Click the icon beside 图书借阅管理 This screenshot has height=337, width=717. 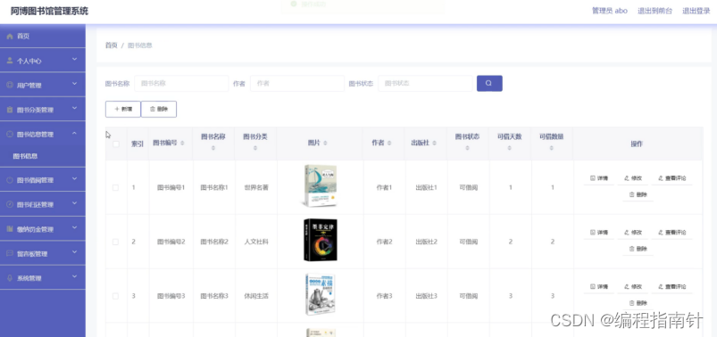10,180
